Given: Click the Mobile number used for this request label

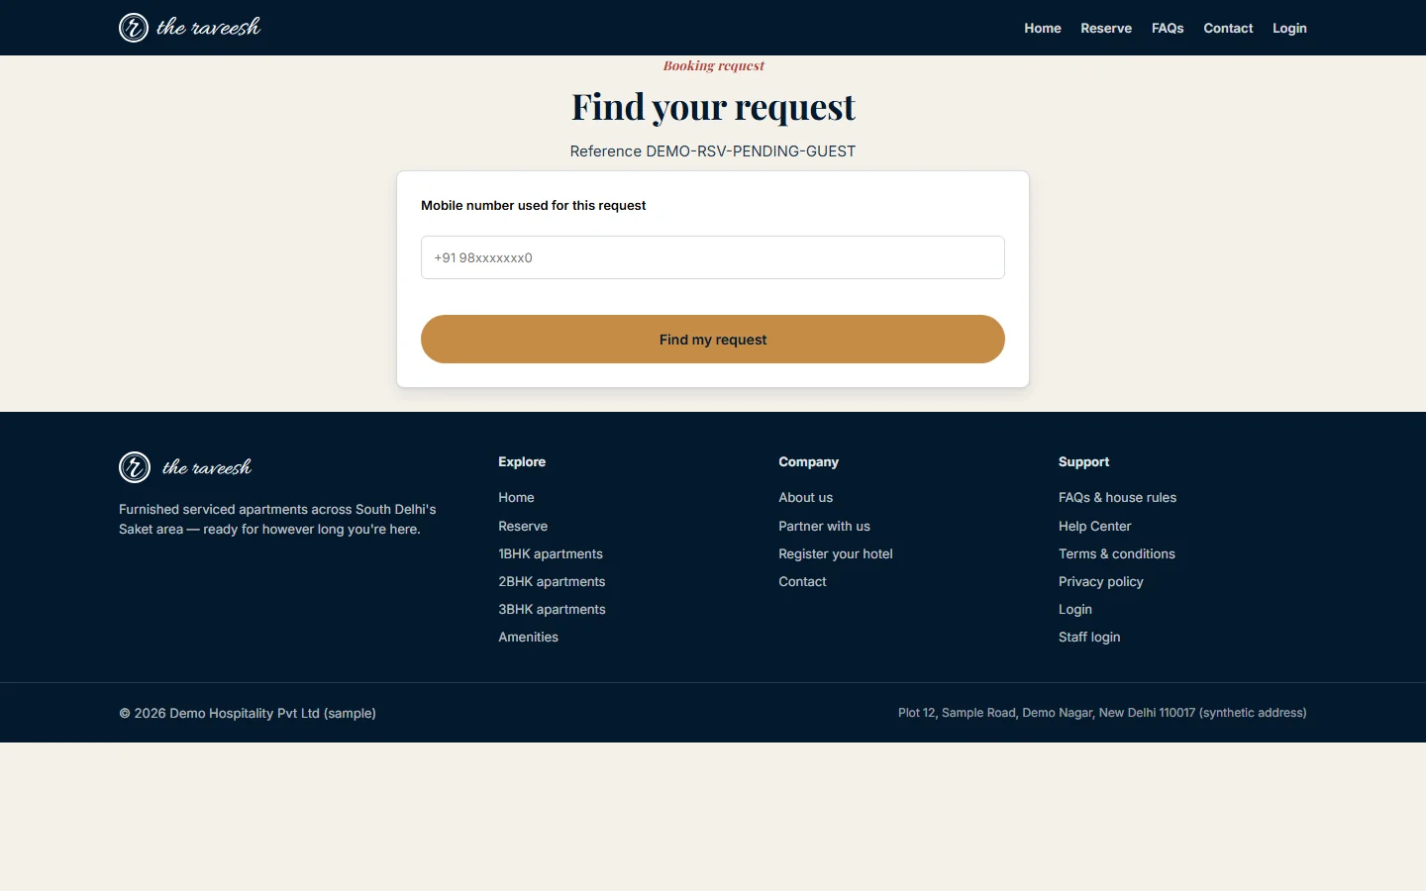Looking at the screenshot, I should (533, 206).
